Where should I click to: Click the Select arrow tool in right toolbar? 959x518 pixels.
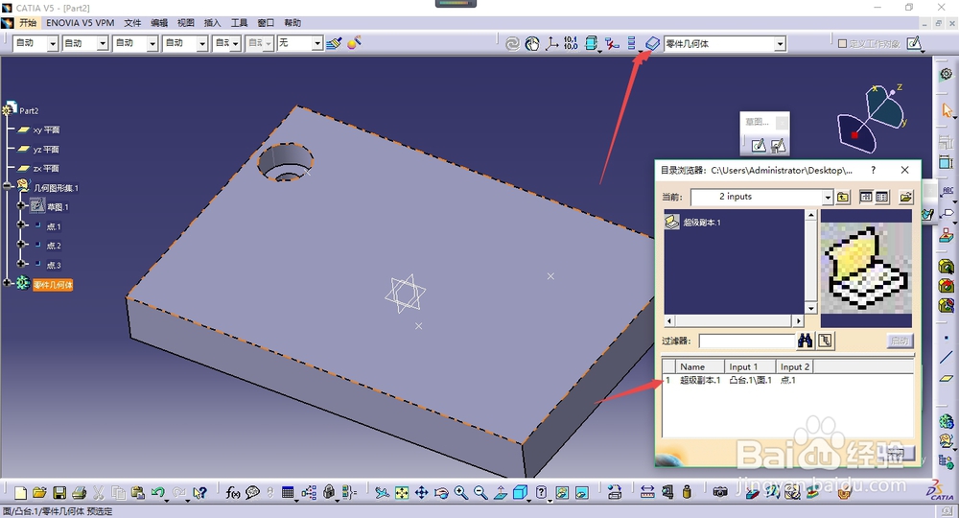pos(947,110)
